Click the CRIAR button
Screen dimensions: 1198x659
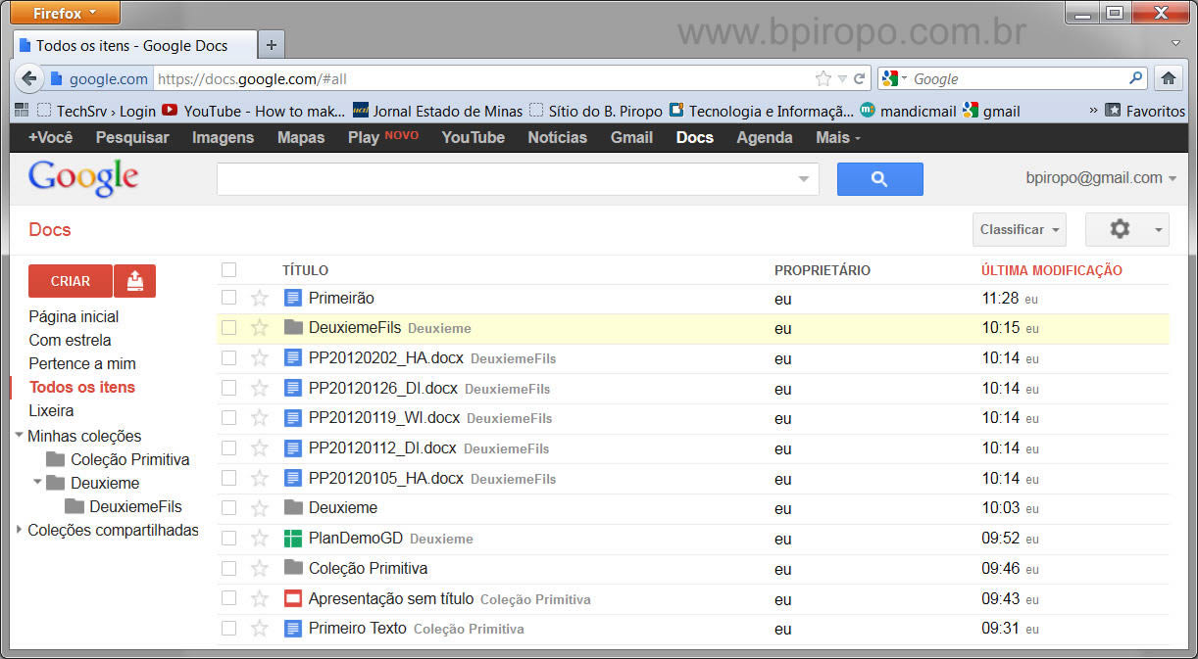click(x=71, y=281)
